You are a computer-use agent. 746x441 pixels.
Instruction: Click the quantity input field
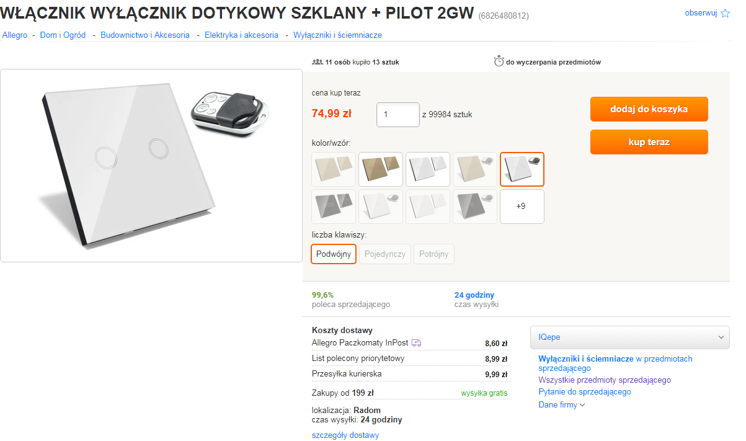tap(397, 115)
